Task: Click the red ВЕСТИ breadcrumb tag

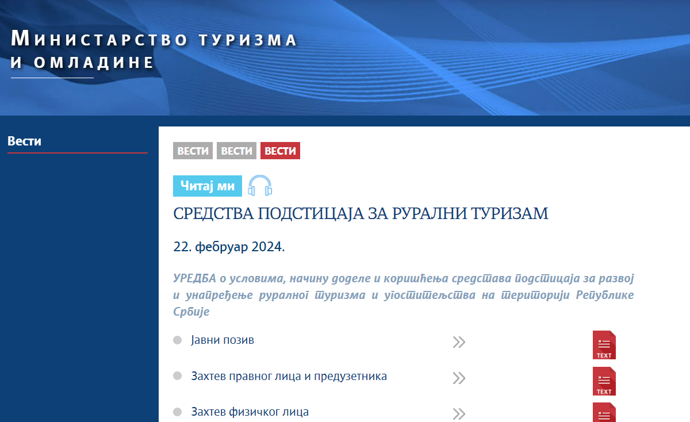Action: click(280, 151)
